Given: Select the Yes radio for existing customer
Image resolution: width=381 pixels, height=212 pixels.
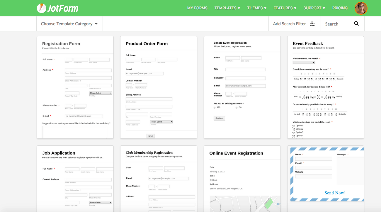Looking at the screenshot, I should (214, 107).
